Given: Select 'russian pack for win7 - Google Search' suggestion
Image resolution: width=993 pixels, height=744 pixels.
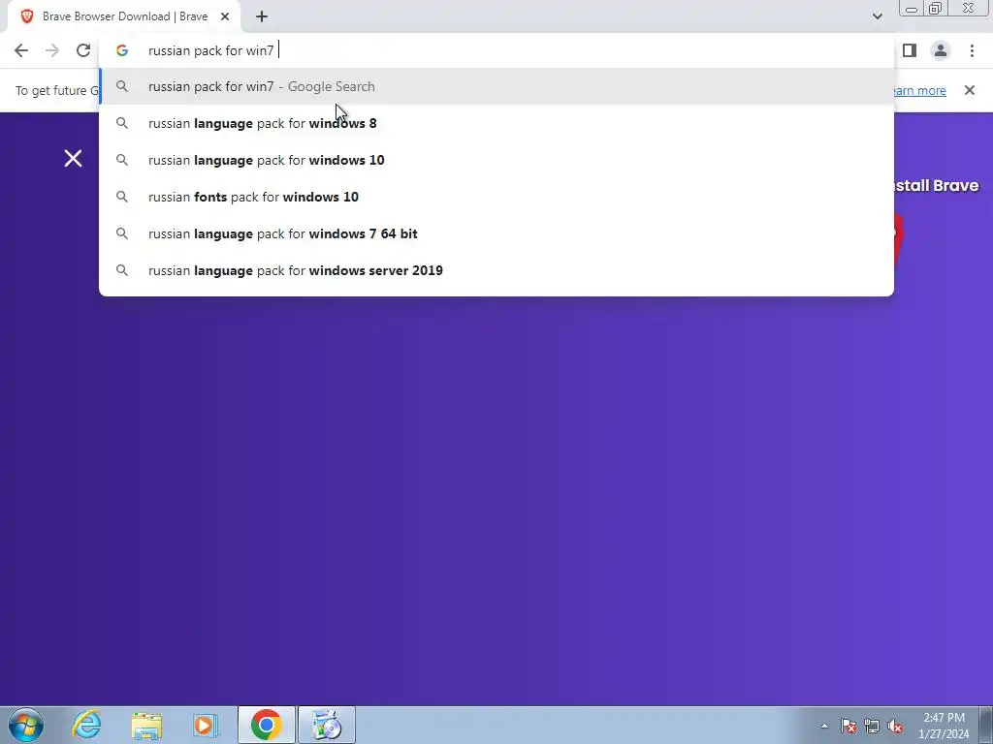Looking at the screenshot, I should [496, 86].
